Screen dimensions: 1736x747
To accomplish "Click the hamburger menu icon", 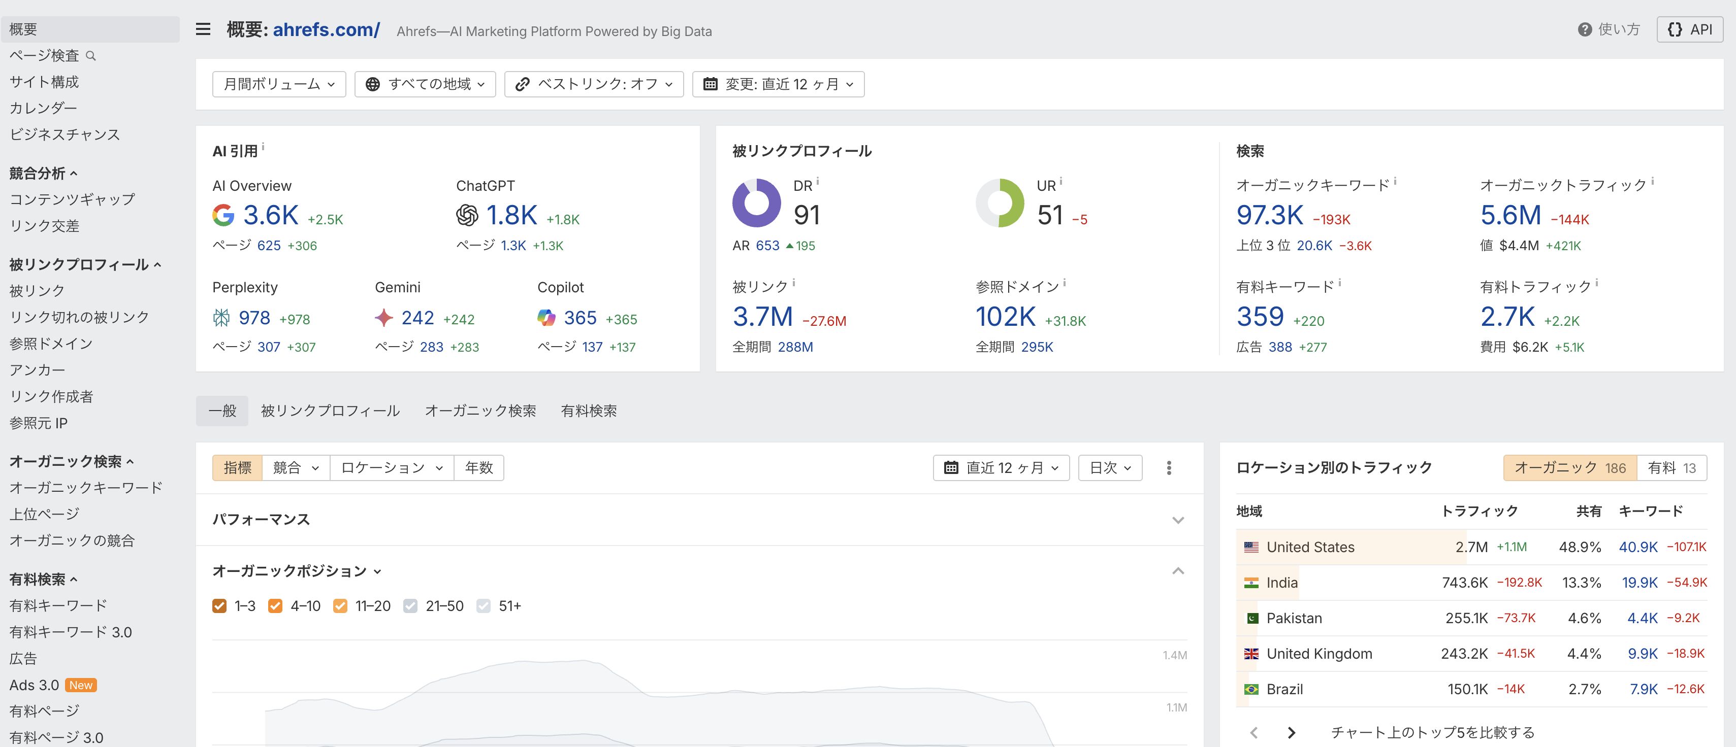I will [x=203, y=29].
